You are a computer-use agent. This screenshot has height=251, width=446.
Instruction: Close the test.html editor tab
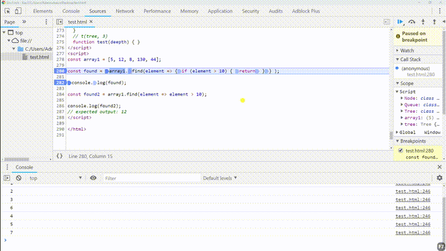pos(91,22)
